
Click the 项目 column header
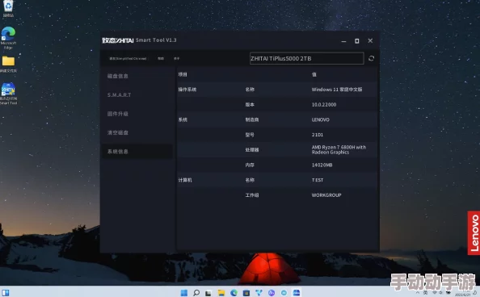tap(183, 74)
